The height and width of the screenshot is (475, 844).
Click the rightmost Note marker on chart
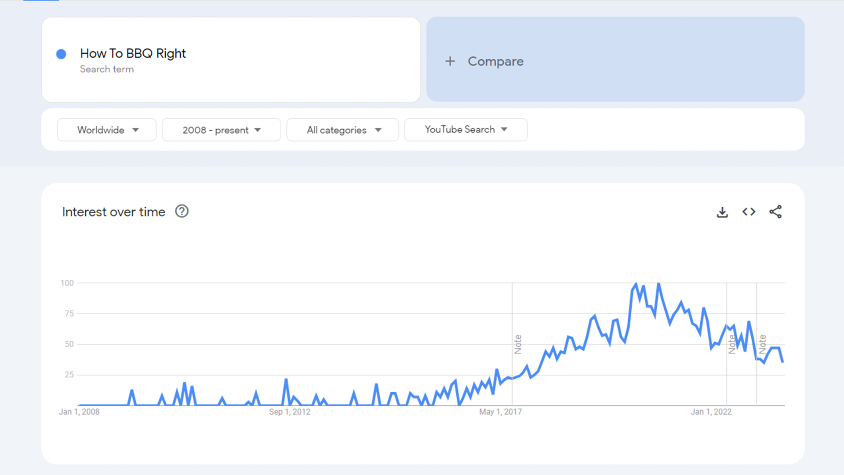pos(763,344)
